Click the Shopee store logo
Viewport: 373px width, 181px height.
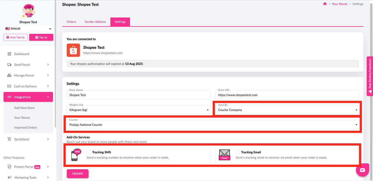(73, 50)
